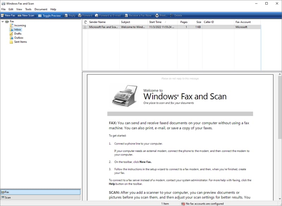Viewport: 282px width, 206px height.
Task: Switch to Fax view at bottom
Action: click(41, 192)
